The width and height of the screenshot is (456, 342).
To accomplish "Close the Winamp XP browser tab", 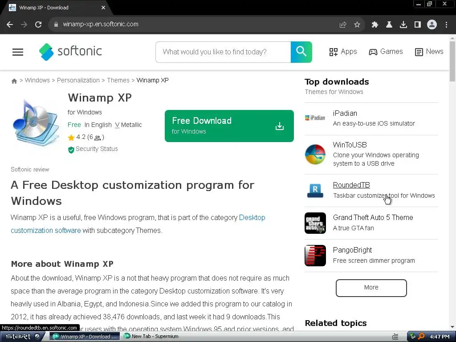I will (x=103, y=8).
